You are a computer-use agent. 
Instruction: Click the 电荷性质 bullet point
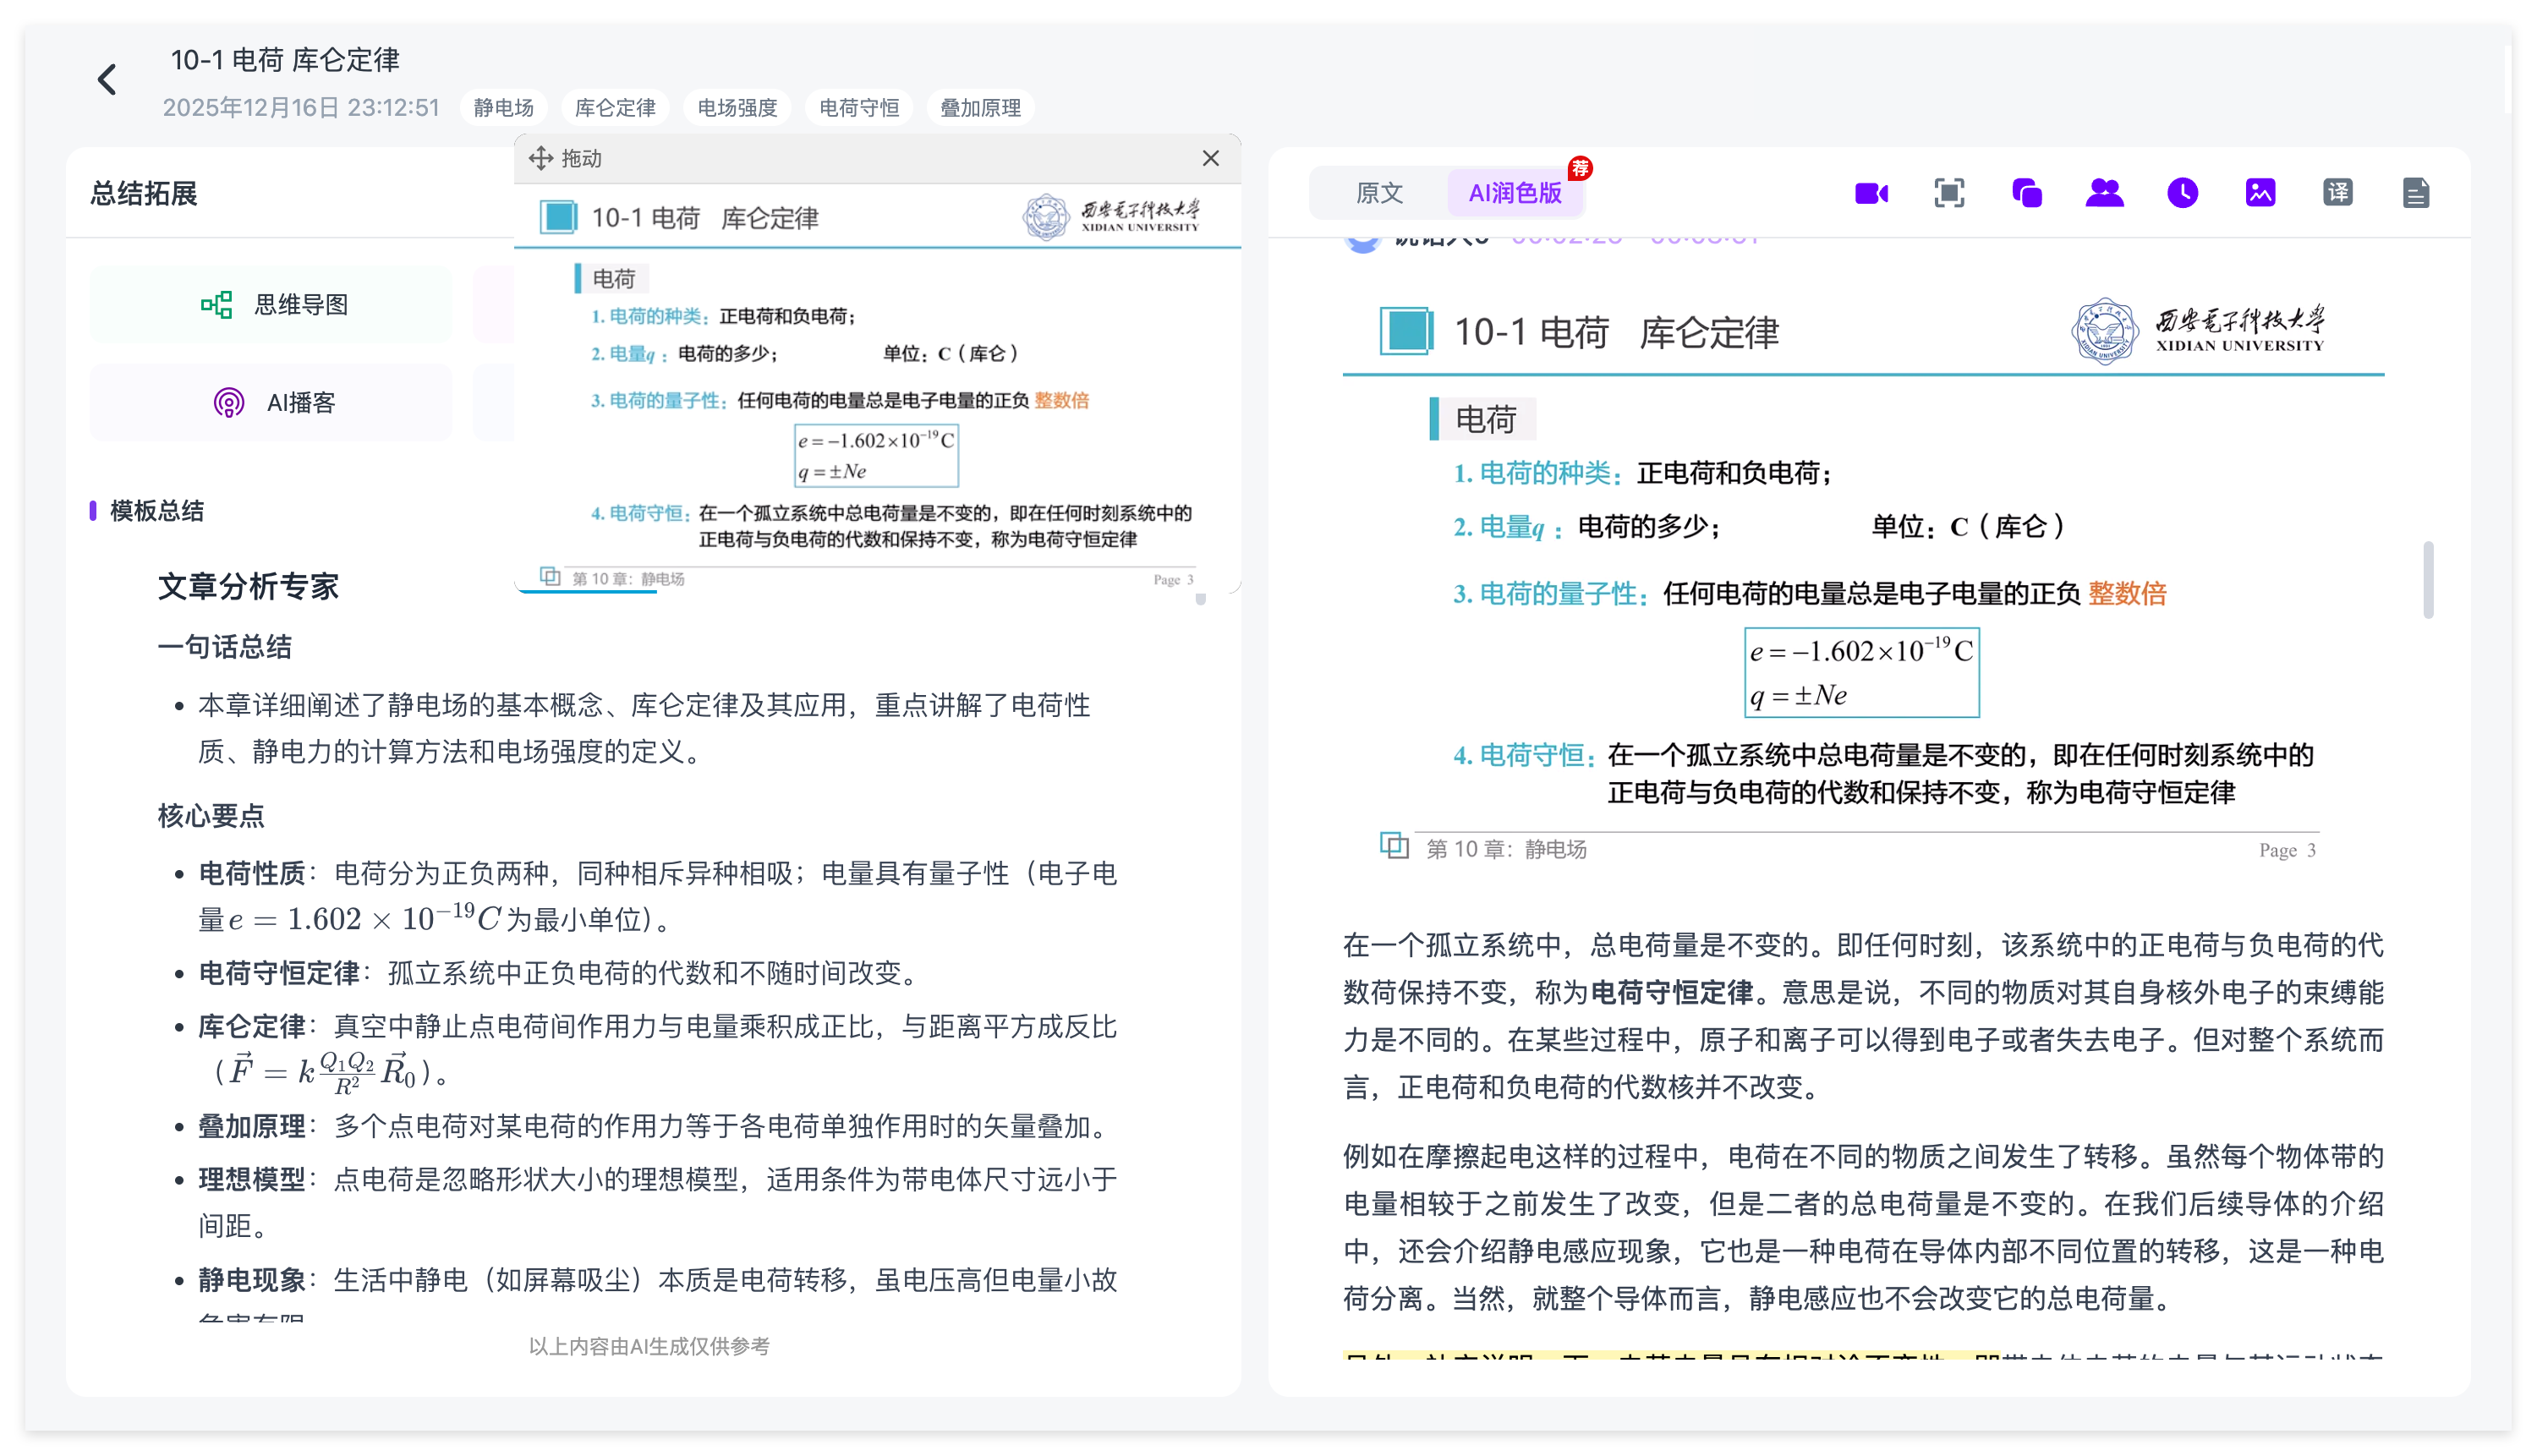click(x=657, y=897)
